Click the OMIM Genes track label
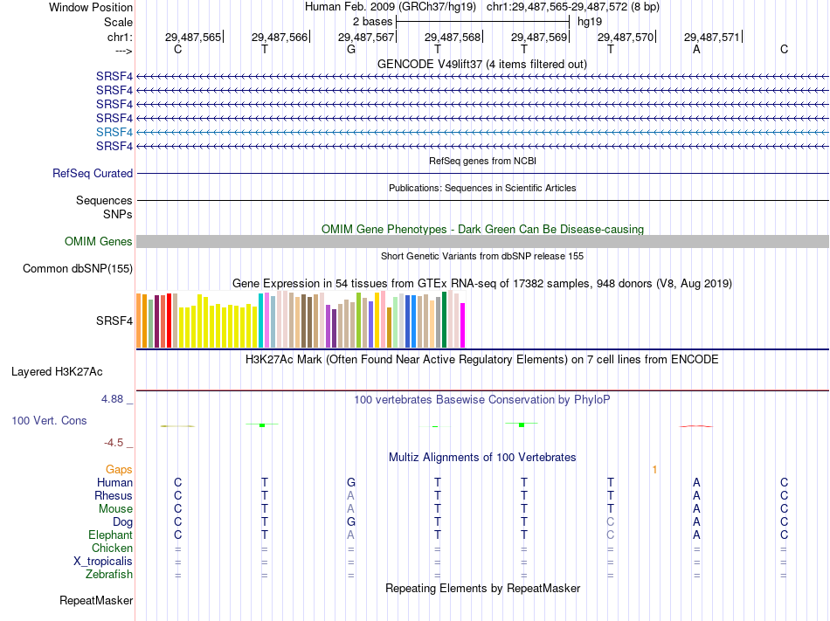Image resolution: width=830 pixels, height=621 pixels. pyautogui.click(x=99, y=242)
